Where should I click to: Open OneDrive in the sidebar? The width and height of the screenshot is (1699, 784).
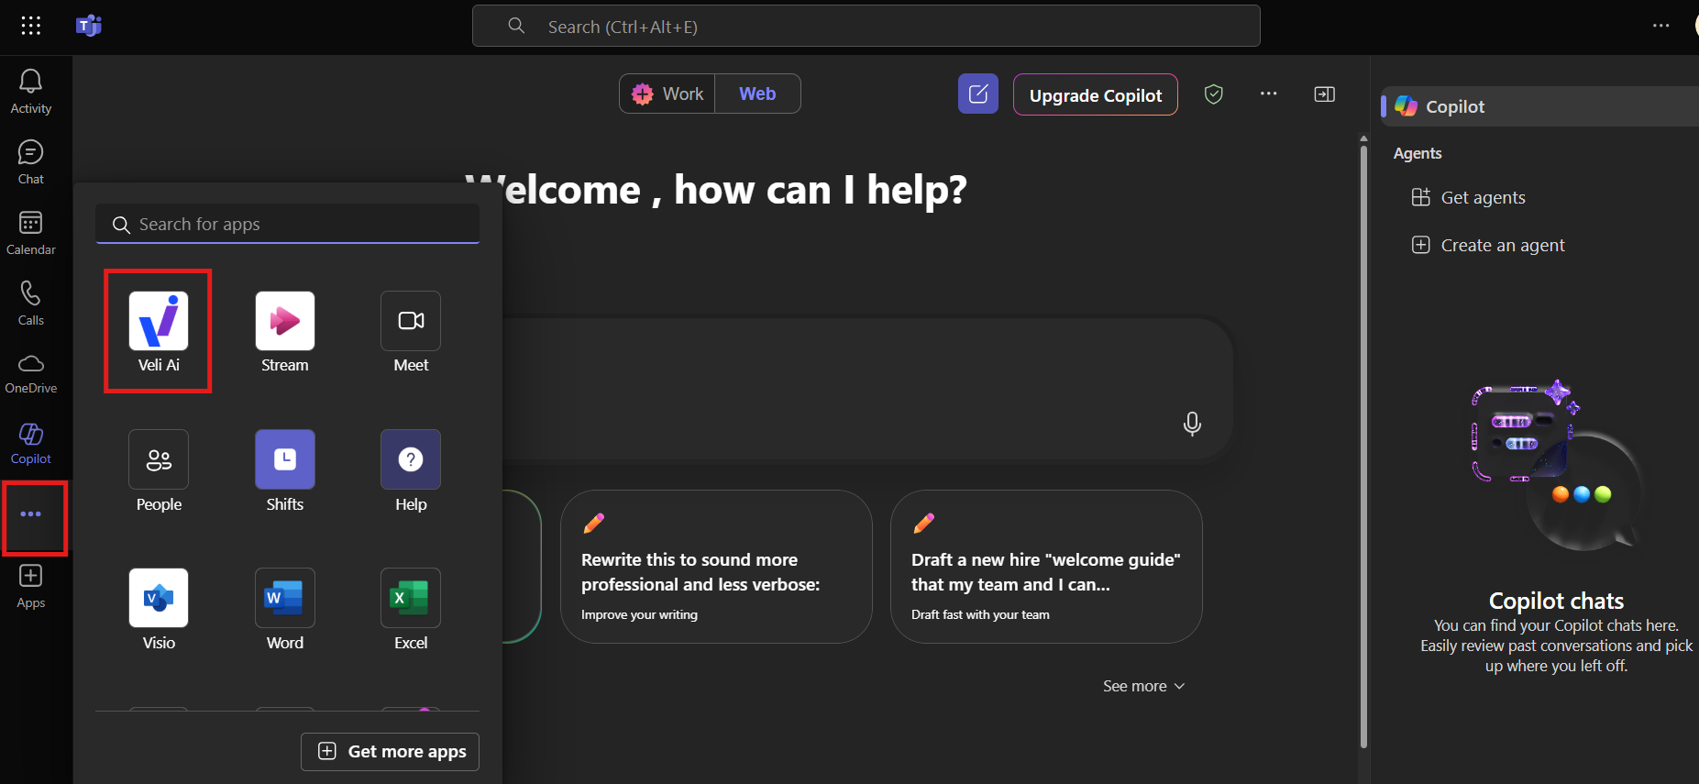31,374
